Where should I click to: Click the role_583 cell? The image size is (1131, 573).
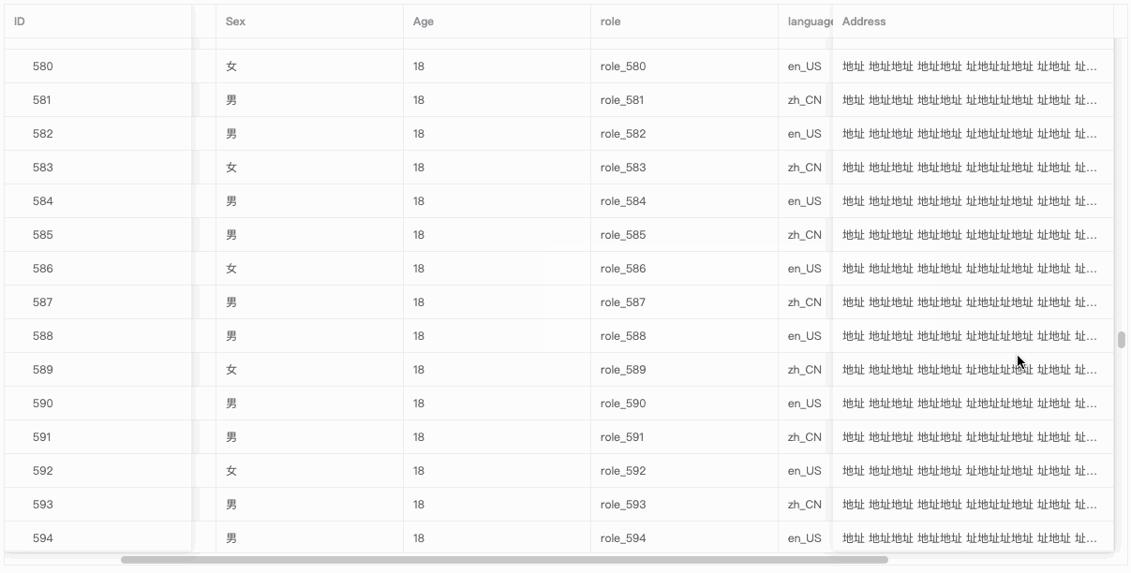coord(623,168)
